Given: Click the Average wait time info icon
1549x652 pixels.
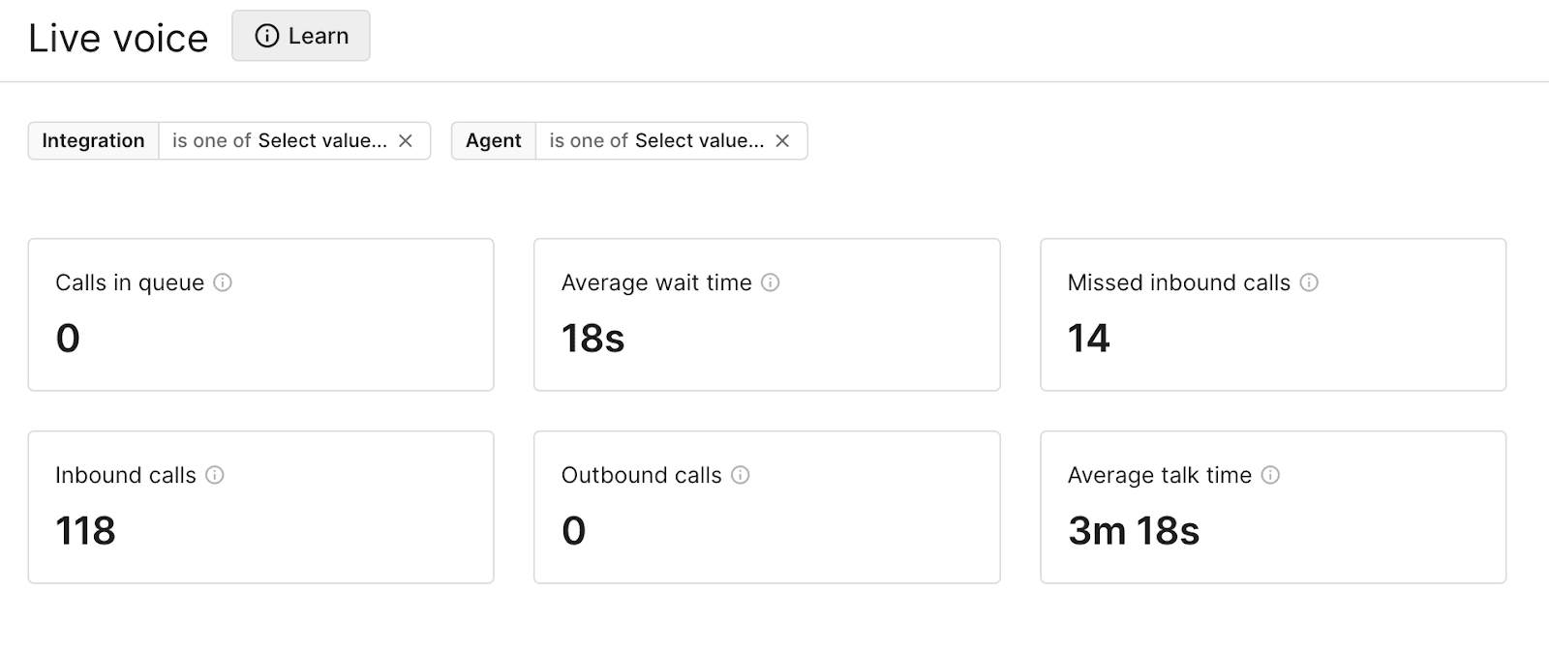Looking at the screenshot, I should tap(771, 282).
